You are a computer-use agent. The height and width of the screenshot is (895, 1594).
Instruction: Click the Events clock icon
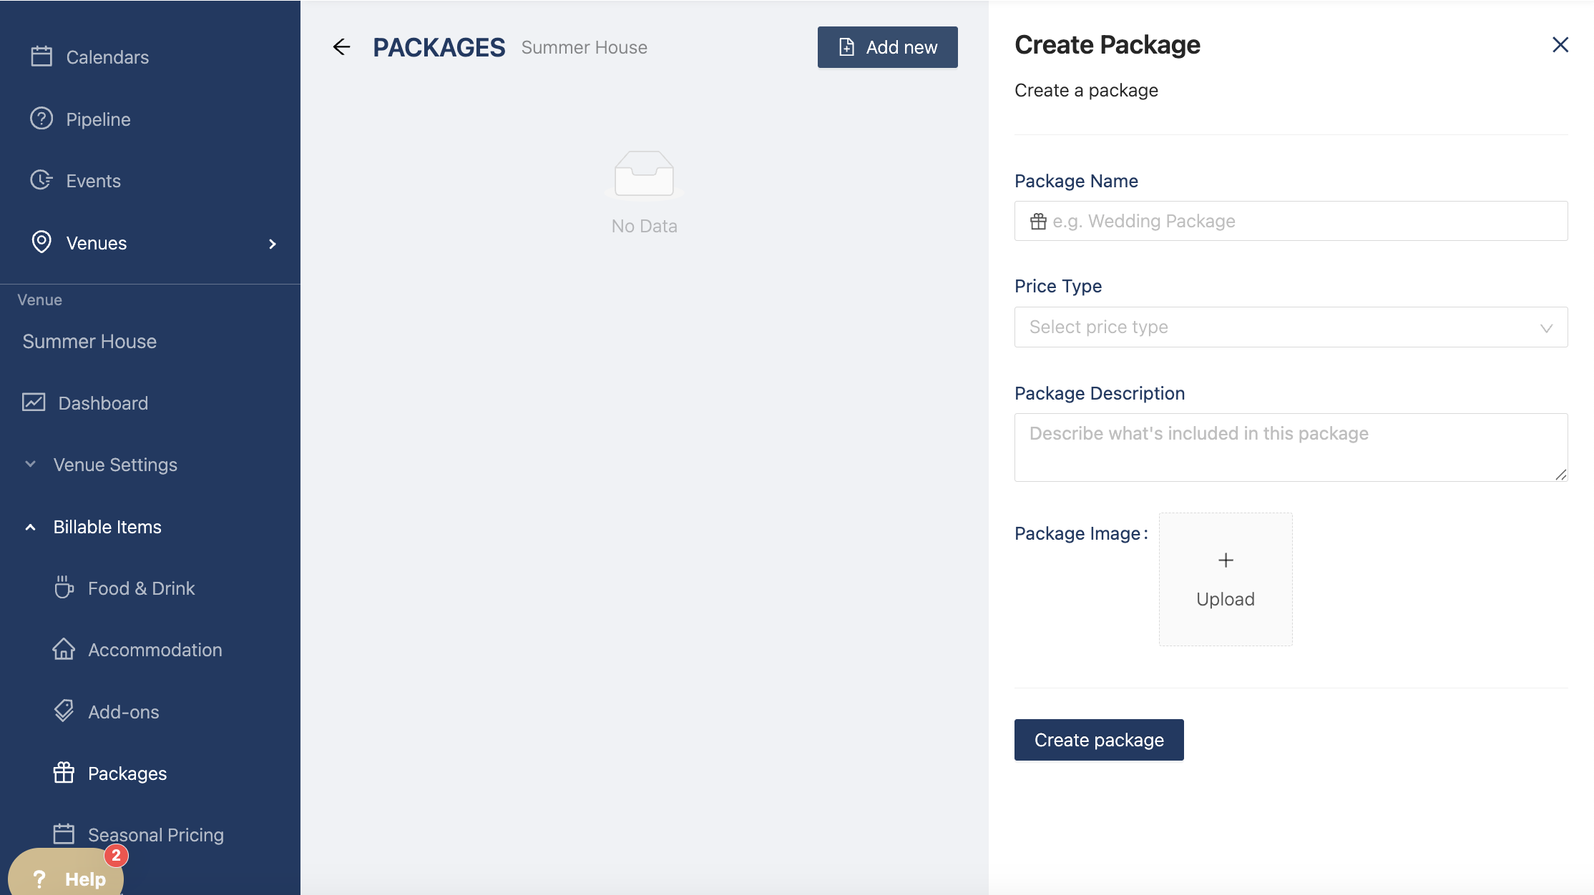coord(41,180)
